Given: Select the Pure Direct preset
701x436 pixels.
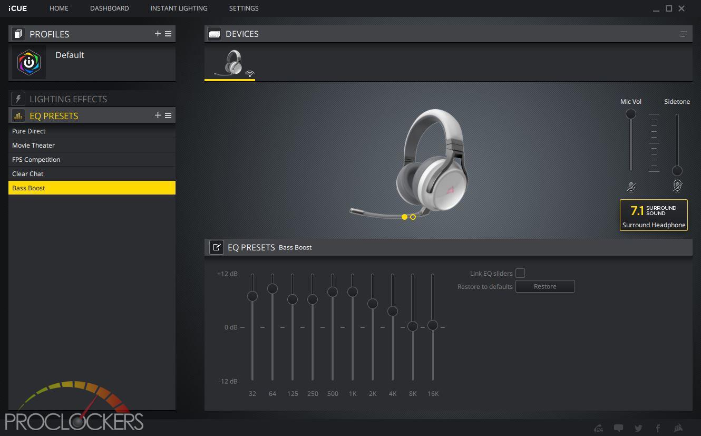Looking at the screenshot, I should tap(92, 131).
